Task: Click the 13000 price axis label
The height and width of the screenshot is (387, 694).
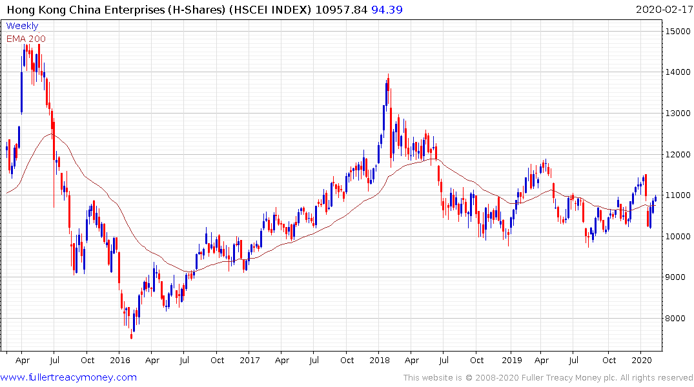Action: tap(677, 113)
